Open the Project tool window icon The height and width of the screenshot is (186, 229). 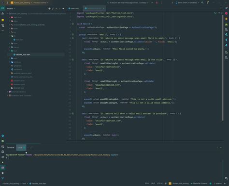point(3,8)
